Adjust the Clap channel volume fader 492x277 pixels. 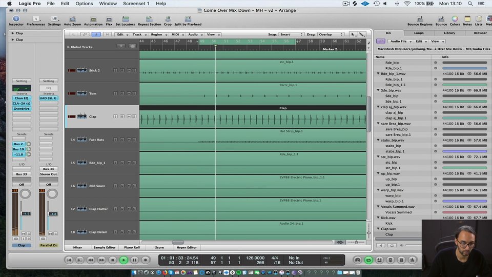[x=26, y=213]
